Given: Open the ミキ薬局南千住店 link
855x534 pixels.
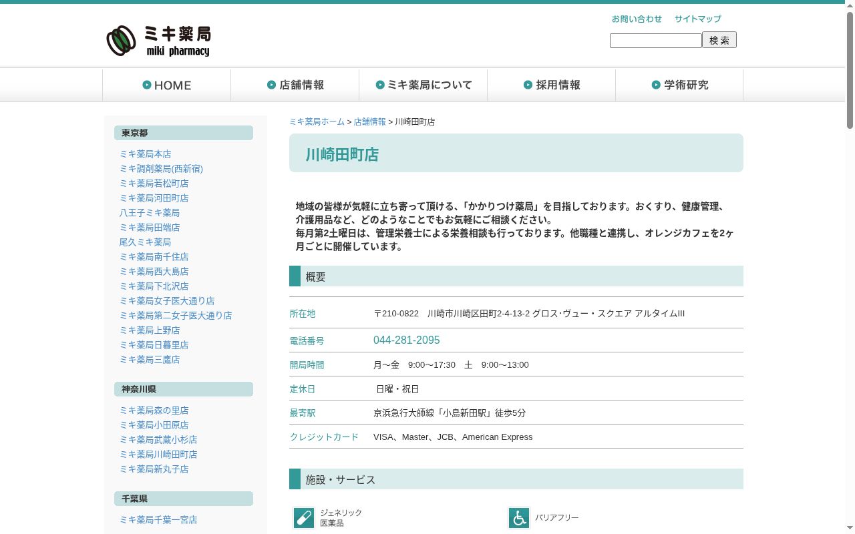Looking at the screenshot, I should [154, 257].
